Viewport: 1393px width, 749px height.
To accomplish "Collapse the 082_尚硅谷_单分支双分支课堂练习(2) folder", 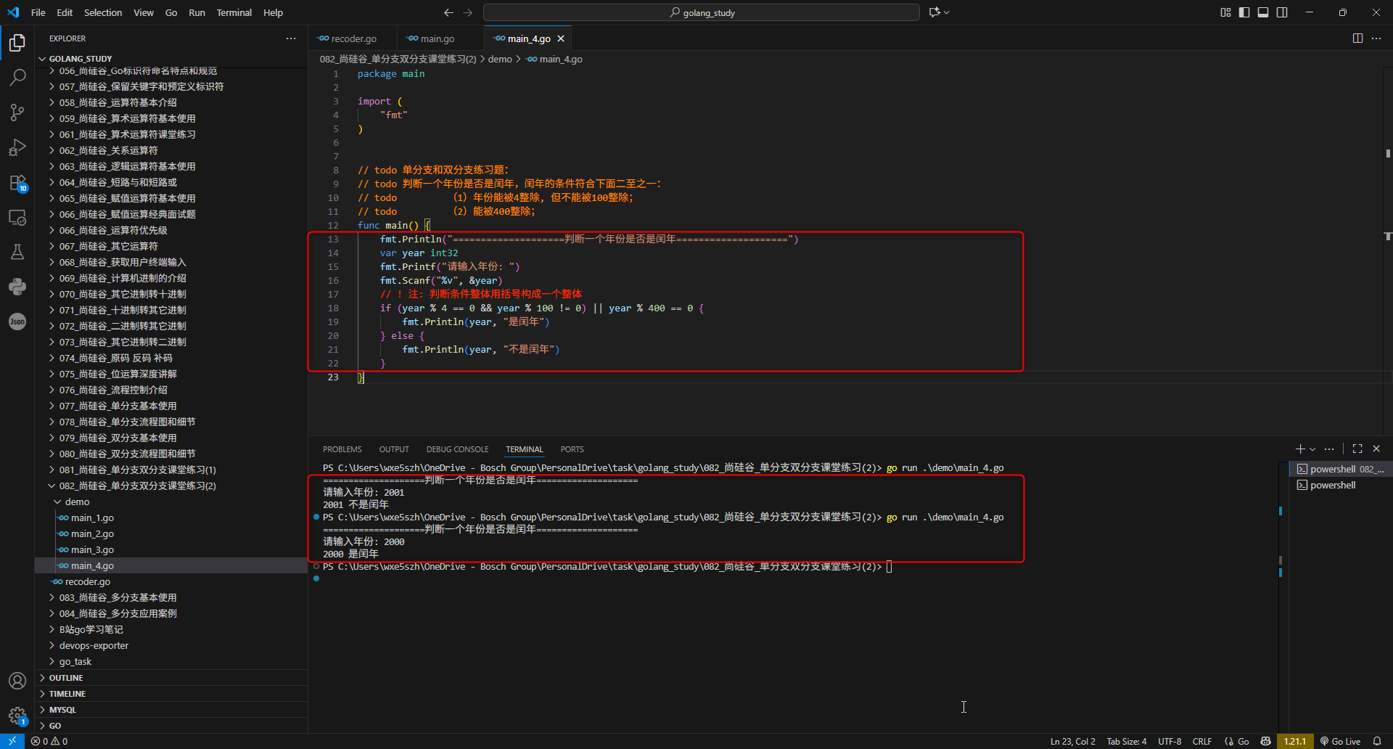I will 171,486.
